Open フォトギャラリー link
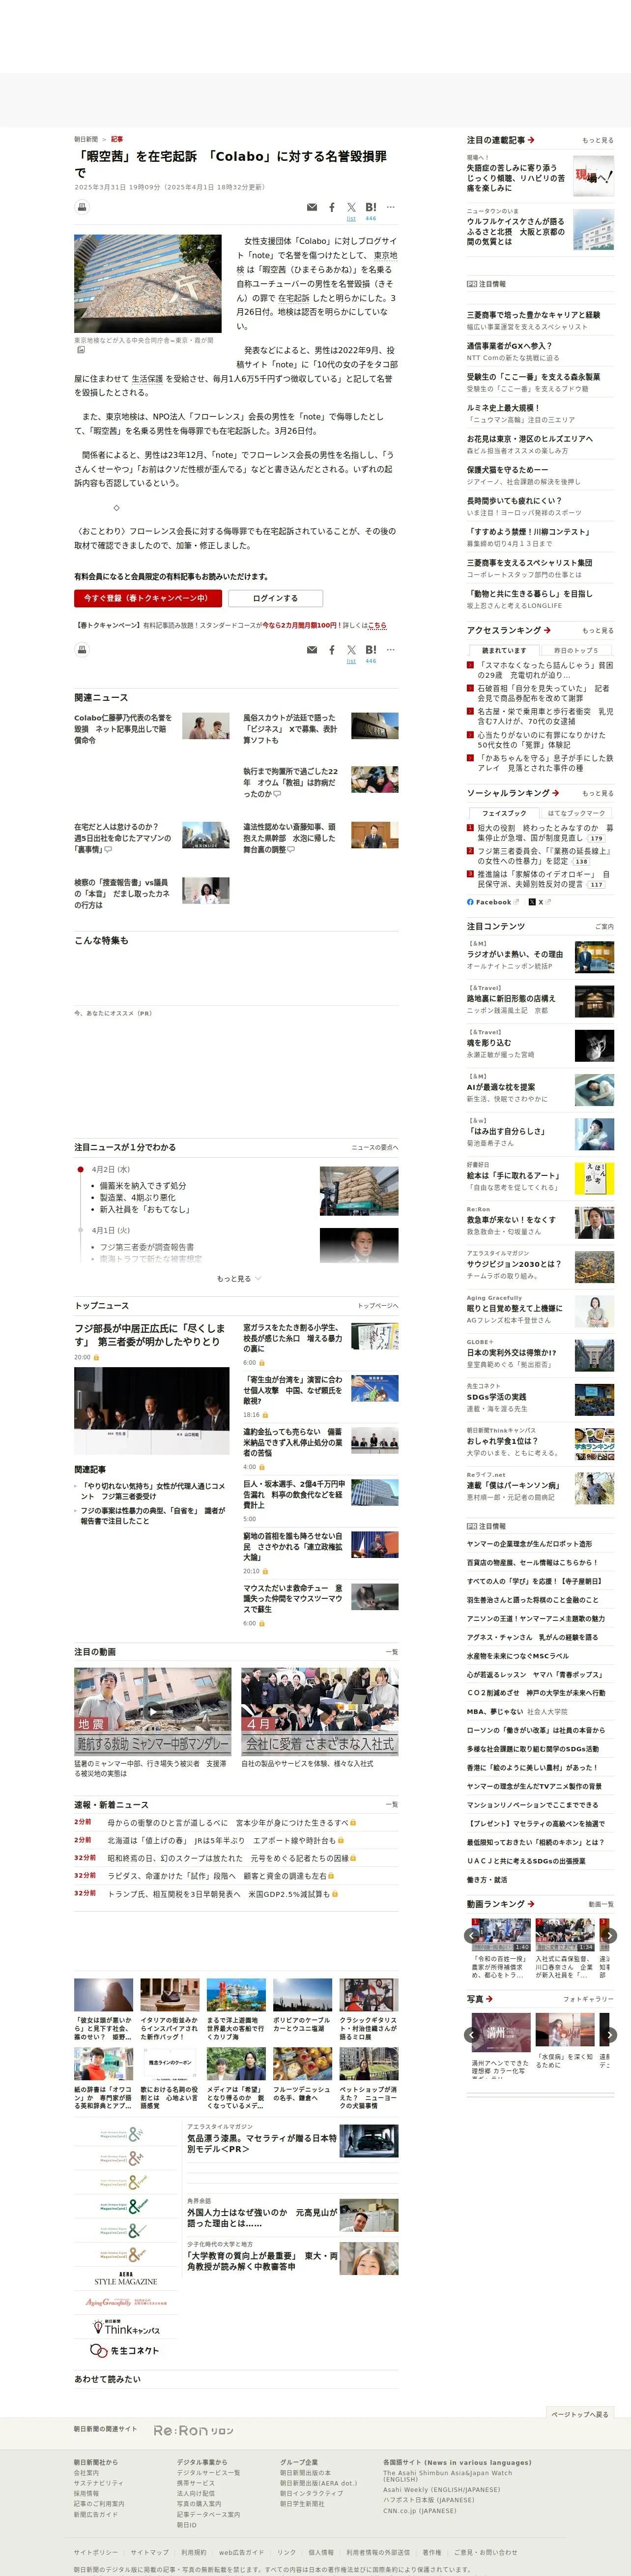 pos(588,1999)
